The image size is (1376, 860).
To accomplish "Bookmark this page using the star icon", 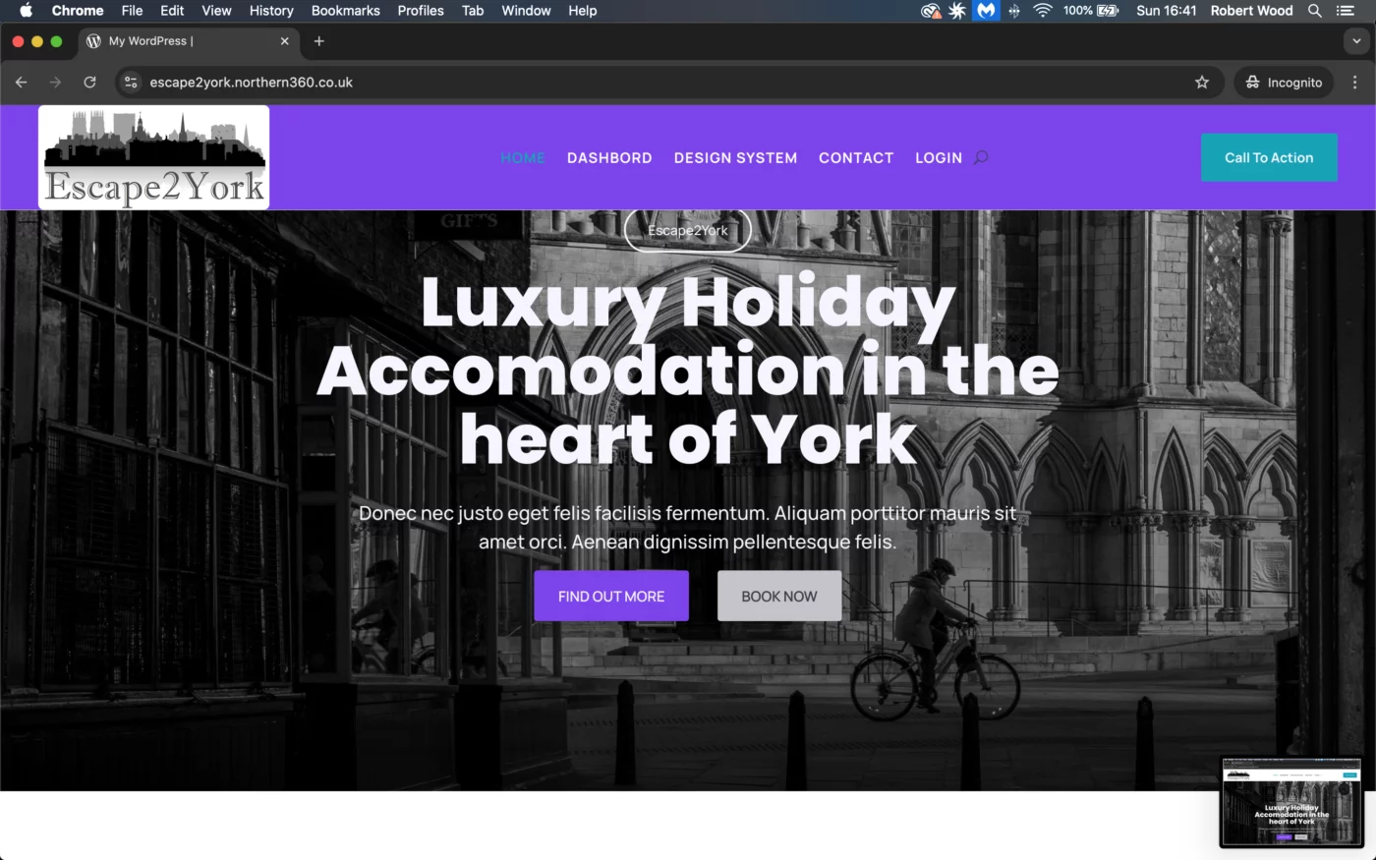I will [x=1202, y=83].
